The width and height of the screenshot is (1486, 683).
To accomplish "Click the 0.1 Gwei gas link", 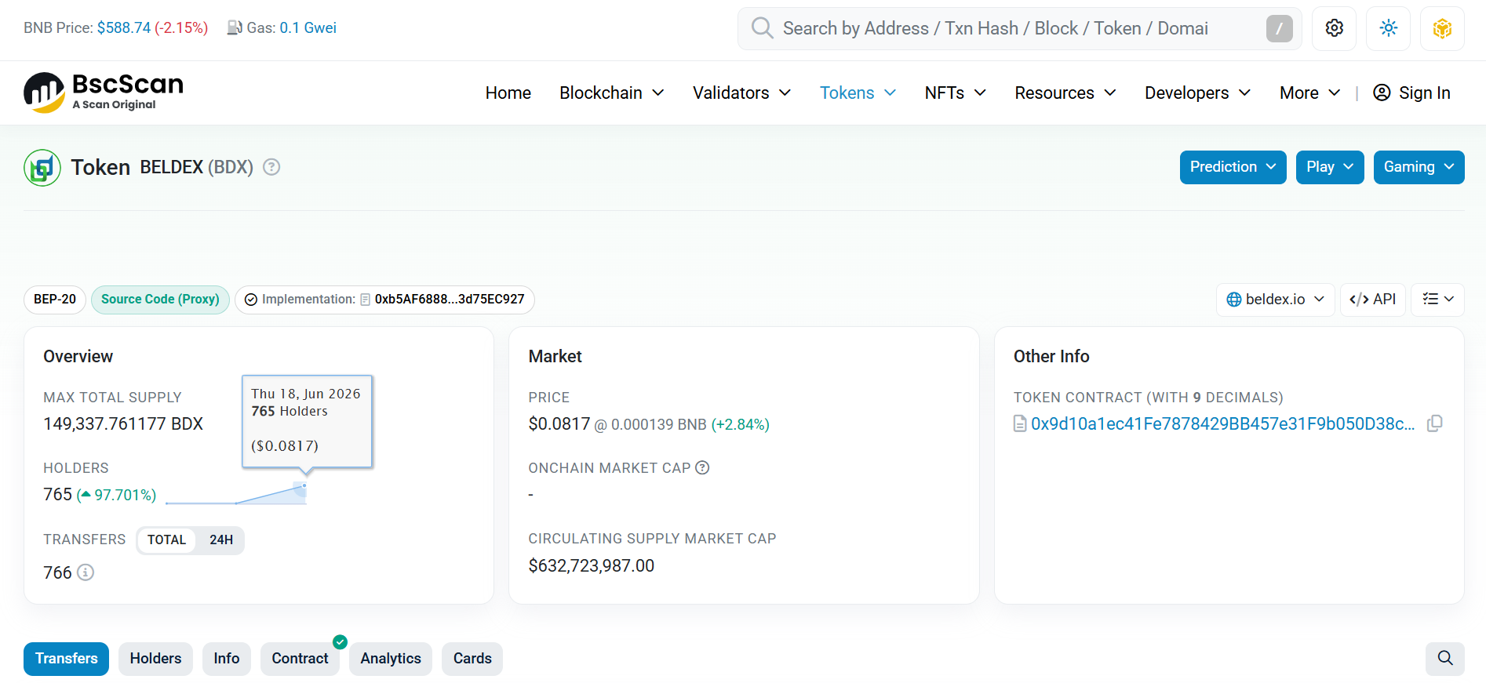I will tap(308, 28).
